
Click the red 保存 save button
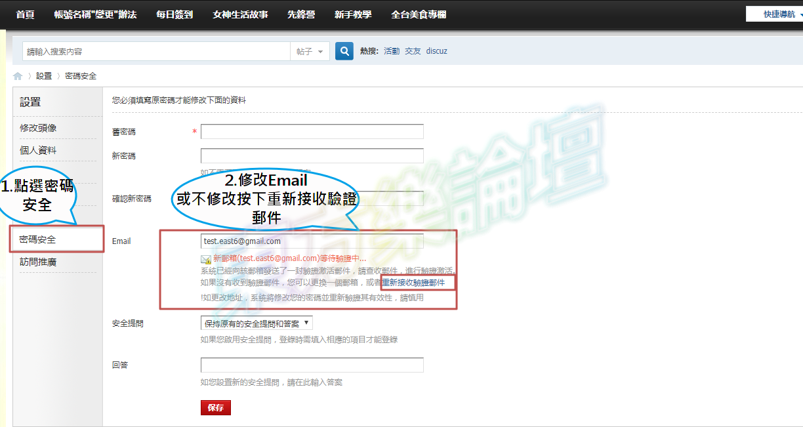tap(216, 407)
